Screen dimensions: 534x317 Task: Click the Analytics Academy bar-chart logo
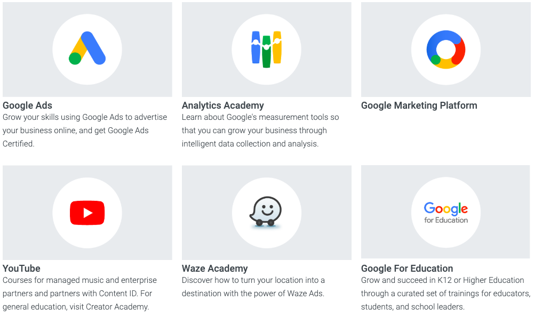pyautogui.click(x=266, y=49)
